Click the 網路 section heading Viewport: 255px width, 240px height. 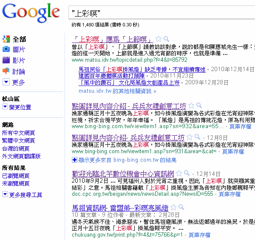click(x=8, y=125)
